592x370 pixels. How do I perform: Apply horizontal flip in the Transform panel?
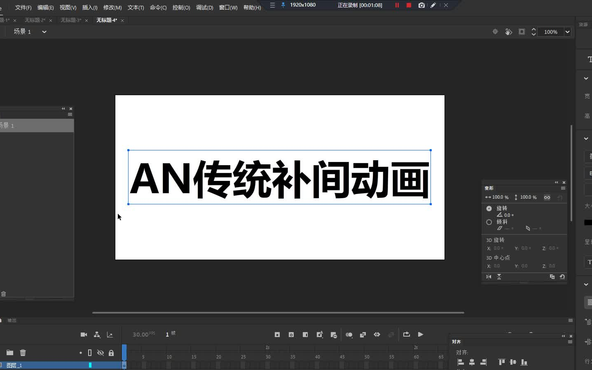coord(489,277)
